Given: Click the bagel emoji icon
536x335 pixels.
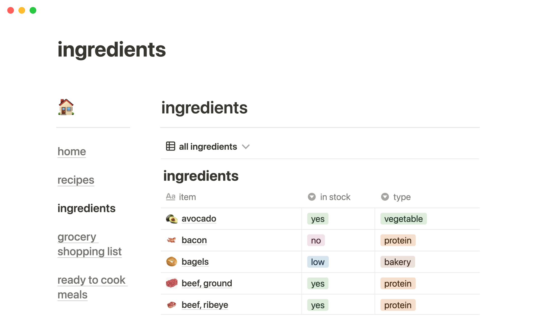Looking at the screenshot, I should pyautogui.click(x=171, y=262).
